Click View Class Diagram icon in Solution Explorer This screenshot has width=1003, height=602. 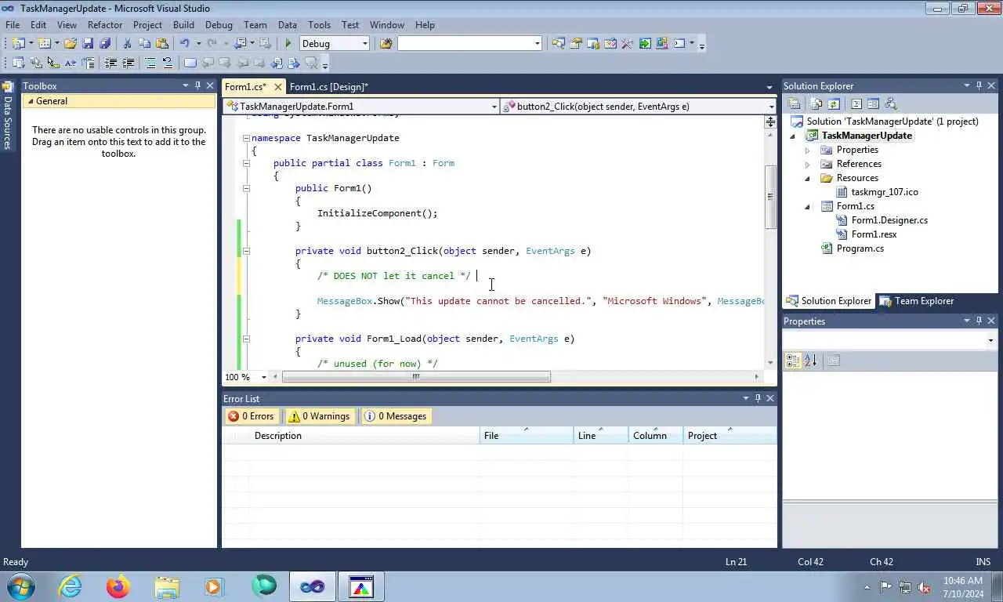tap(890, 103)
